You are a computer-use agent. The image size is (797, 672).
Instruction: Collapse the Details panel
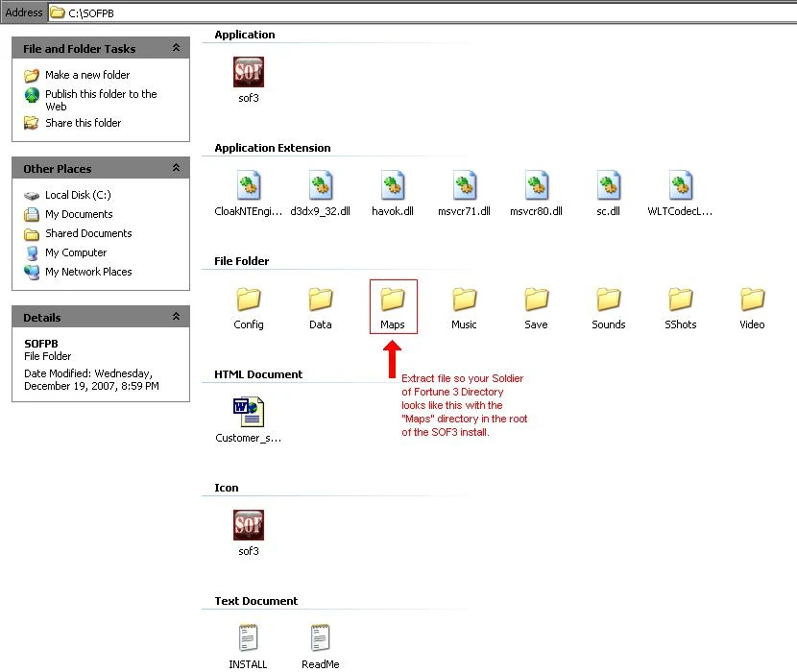(x=176, y=317)
